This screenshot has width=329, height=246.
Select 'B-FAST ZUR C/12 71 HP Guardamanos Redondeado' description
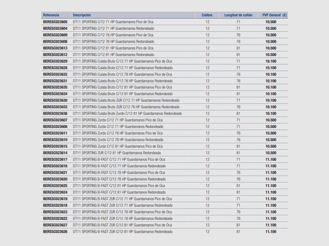coord(123,205)
